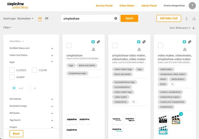
Task: Click the collapse-all arrows icon beside Add Index Card
Action: [x=186, y=18]
